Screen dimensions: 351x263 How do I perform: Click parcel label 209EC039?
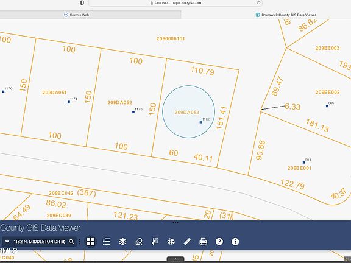(x=59, y=216)
